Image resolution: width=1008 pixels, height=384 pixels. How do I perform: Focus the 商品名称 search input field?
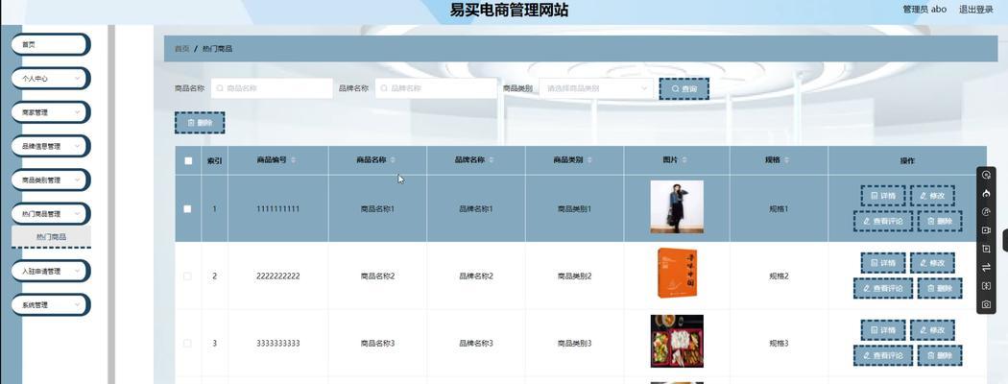[272, 88]
